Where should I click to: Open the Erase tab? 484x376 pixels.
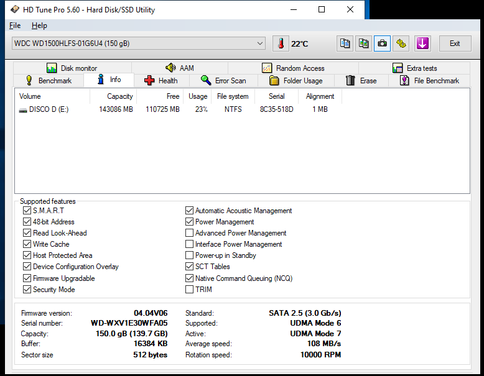pyautogui.click(x=361, y=81)
